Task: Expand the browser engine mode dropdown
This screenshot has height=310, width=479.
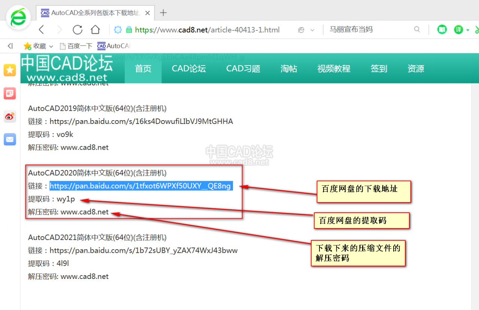Action: (312, 30)
